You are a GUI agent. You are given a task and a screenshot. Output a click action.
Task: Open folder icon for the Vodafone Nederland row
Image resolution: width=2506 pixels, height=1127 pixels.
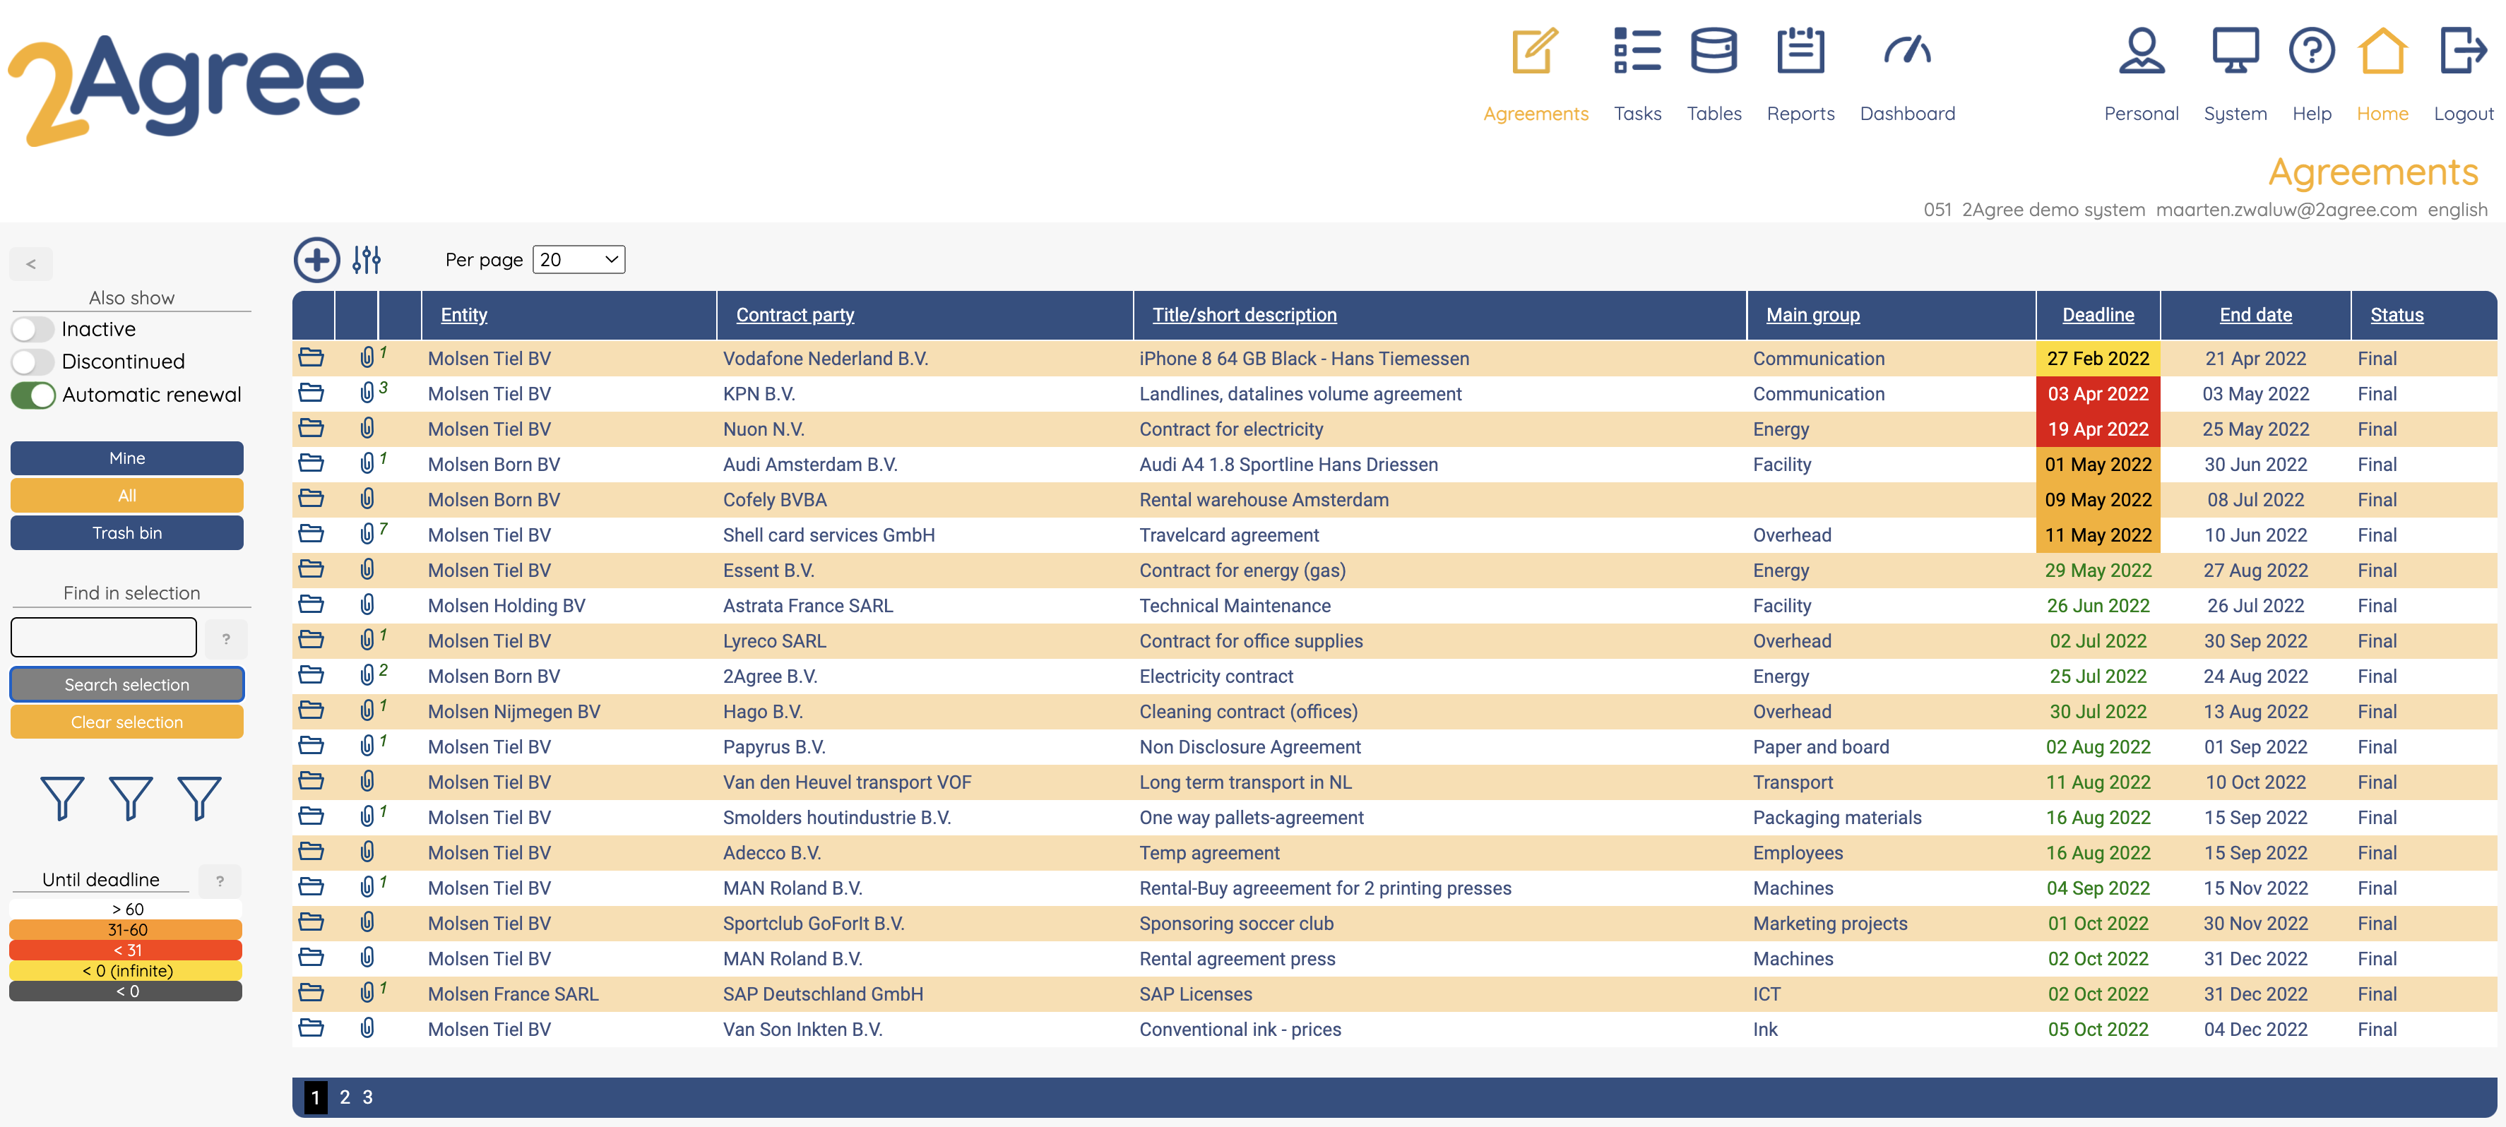pos(311,358)
